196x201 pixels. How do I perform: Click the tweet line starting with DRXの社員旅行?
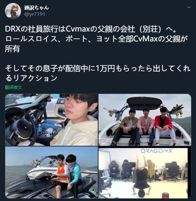[91, 29]
